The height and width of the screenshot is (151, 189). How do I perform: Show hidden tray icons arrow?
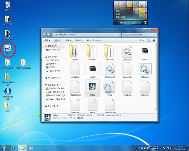[x=161, y=148]
